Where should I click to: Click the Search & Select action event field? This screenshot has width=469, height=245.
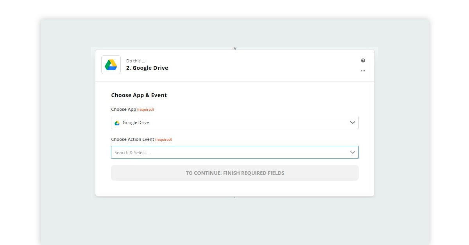(x=235, y=152)
